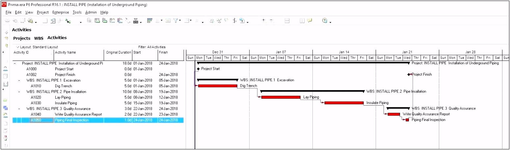Open the Tools menu
The height and width of the screenshot is (150, 510).
(x=77, y=12)
